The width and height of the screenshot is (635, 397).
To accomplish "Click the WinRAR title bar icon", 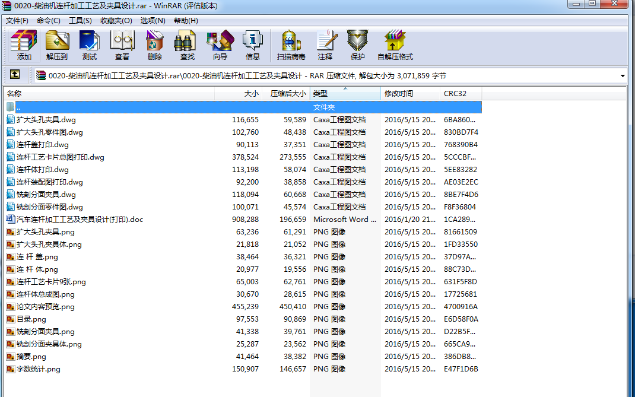I will click(6, 6).
